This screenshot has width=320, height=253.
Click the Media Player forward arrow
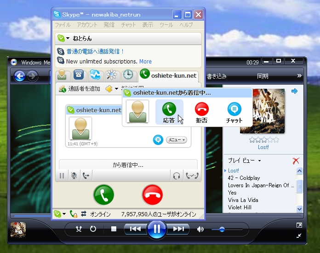pos(32,76)
